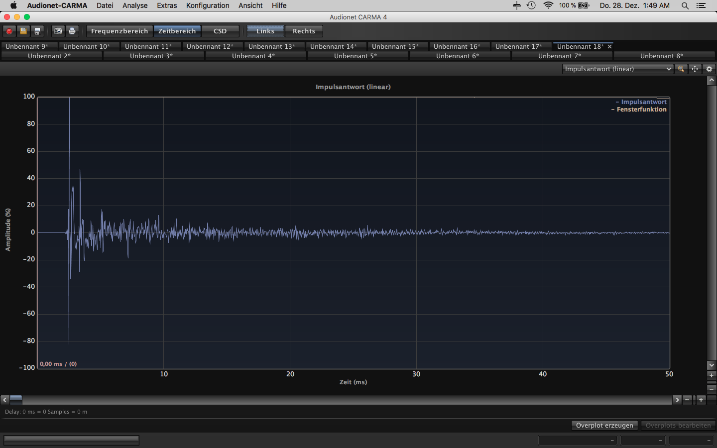This screenshot has width=717, height=448.
Task: Select the Rechts channel
Action: point(304,31)
